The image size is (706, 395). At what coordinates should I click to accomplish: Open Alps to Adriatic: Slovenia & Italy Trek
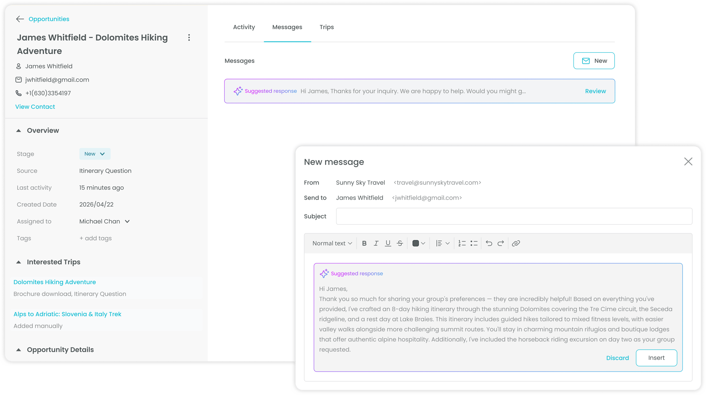coord(67,314)
